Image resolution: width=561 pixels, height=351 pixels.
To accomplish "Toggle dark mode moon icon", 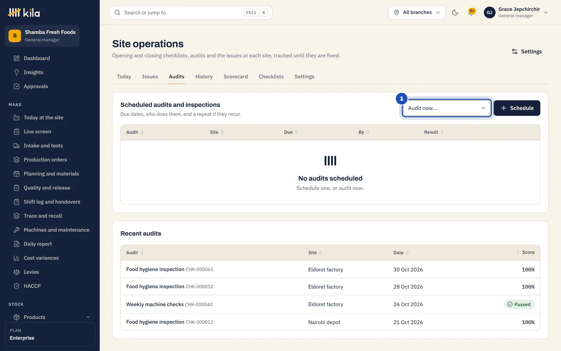I will coord(455,12).
